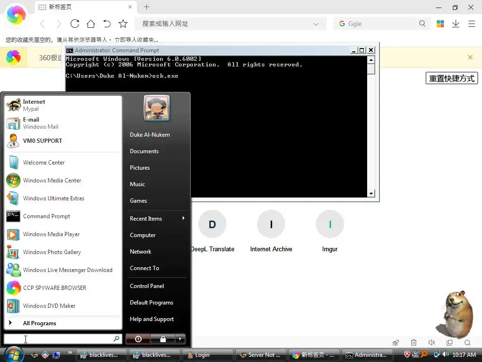Click the browser back arrow icon

click(x=43, y=24)
